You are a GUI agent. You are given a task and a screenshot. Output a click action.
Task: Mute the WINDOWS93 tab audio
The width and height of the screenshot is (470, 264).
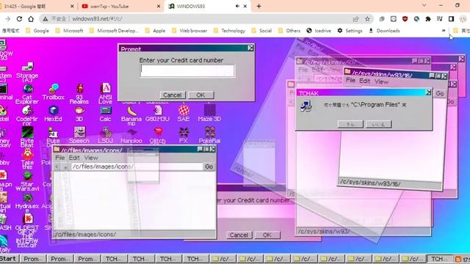237,6
